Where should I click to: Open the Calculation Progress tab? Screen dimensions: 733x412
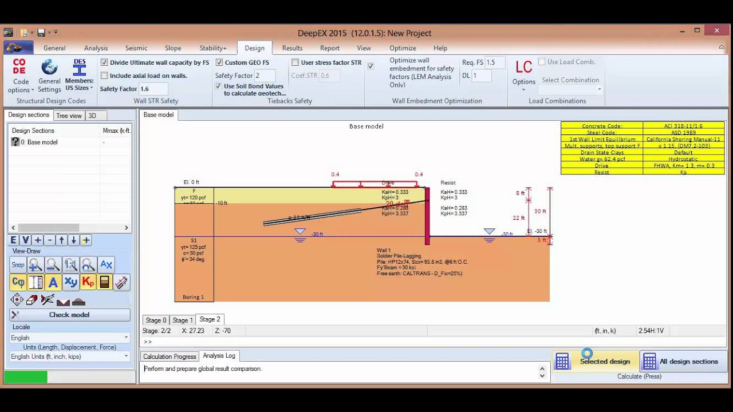point(170,356)
